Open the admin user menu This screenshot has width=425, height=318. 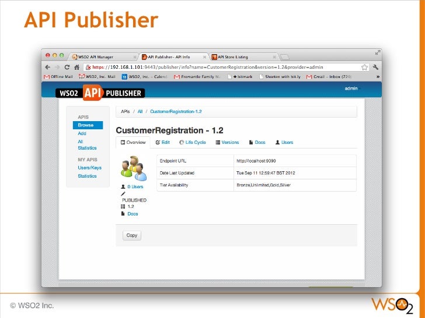(351, 89)
